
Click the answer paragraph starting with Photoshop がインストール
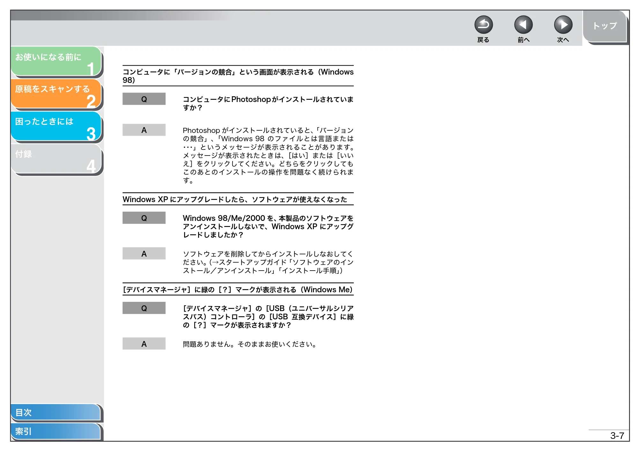(268, 155)
